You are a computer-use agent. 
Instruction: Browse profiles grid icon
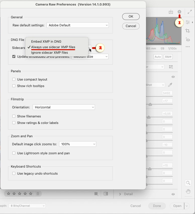coord(171,67)
